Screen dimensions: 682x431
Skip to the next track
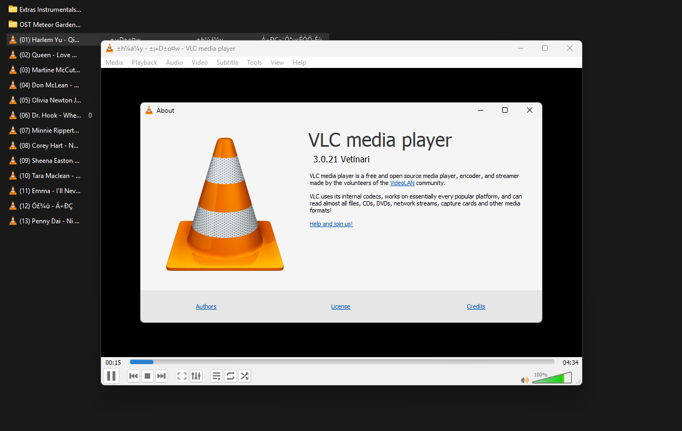pos(161,376)
